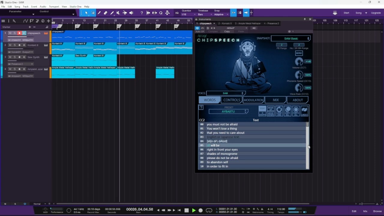This screenshot has width=384, height=216.
Task: Click the X-SAMPA mode button
Action: 262,114
